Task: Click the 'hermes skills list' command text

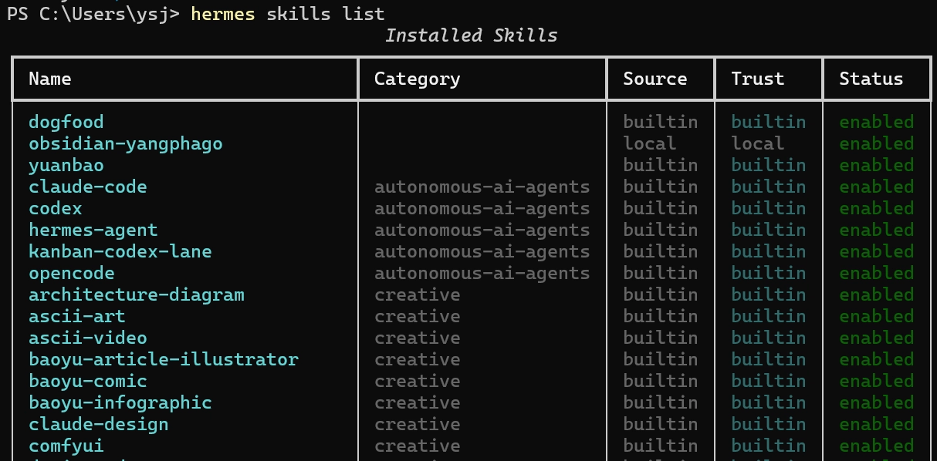Action: (287, 14)
